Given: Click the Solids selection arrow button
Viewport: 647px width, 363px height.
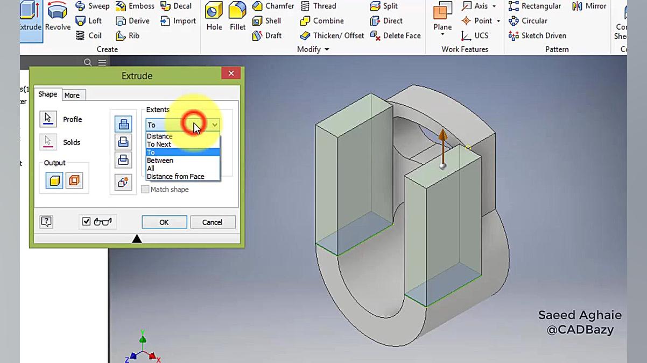Looking at the screenshot, I should 48,142.
